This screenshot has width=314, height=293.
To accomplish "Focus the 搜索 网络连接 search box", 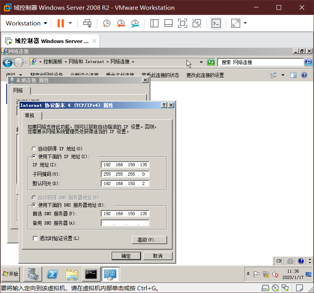I will [260, 62].
